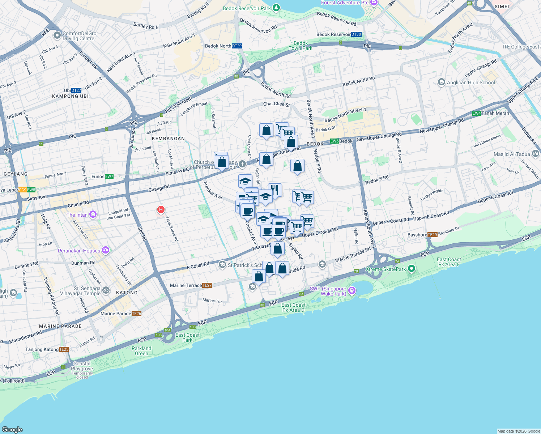Select the KEMBANGAN neighborhood label
The width and height of the screenshot is (541, 434).
pyautogui.click(x=168, y=139)
